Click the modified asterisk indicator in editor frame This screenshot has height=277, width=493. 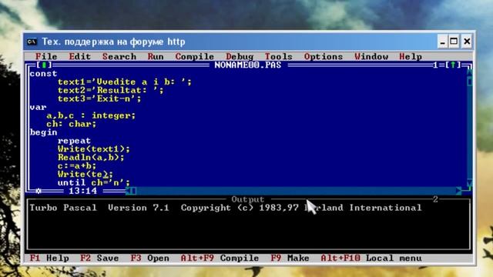click(x=39, y=191)
